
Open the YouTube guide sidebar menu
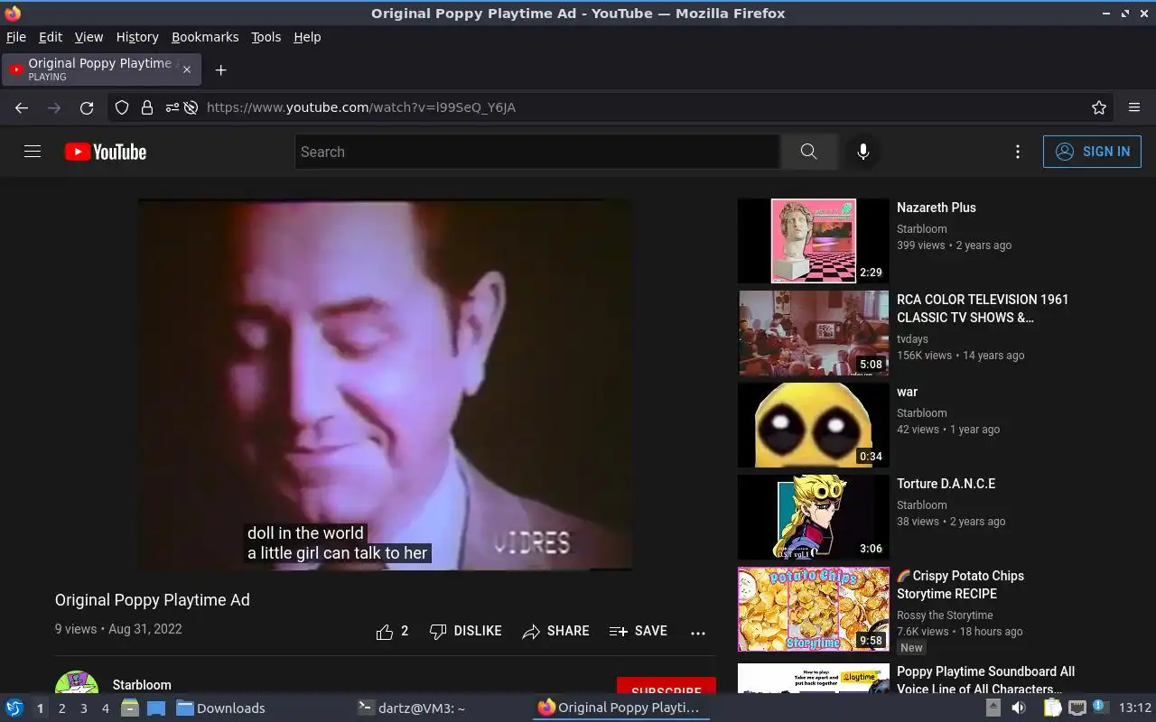[x=33, y=152]
